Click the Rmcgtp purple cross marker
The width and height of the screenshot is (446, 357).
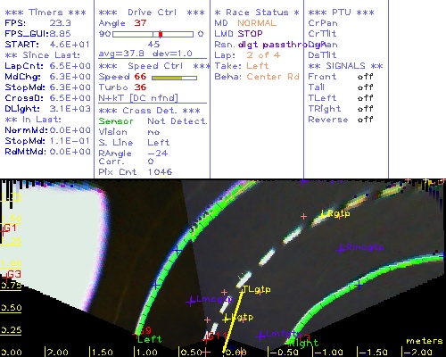[341, 249]
